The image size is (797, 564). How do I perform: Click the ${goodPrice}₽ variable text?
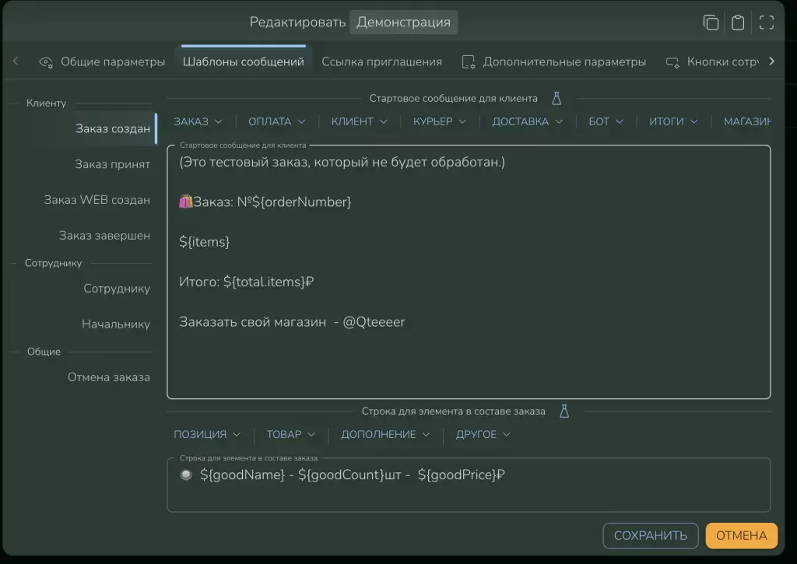point(461,475)
